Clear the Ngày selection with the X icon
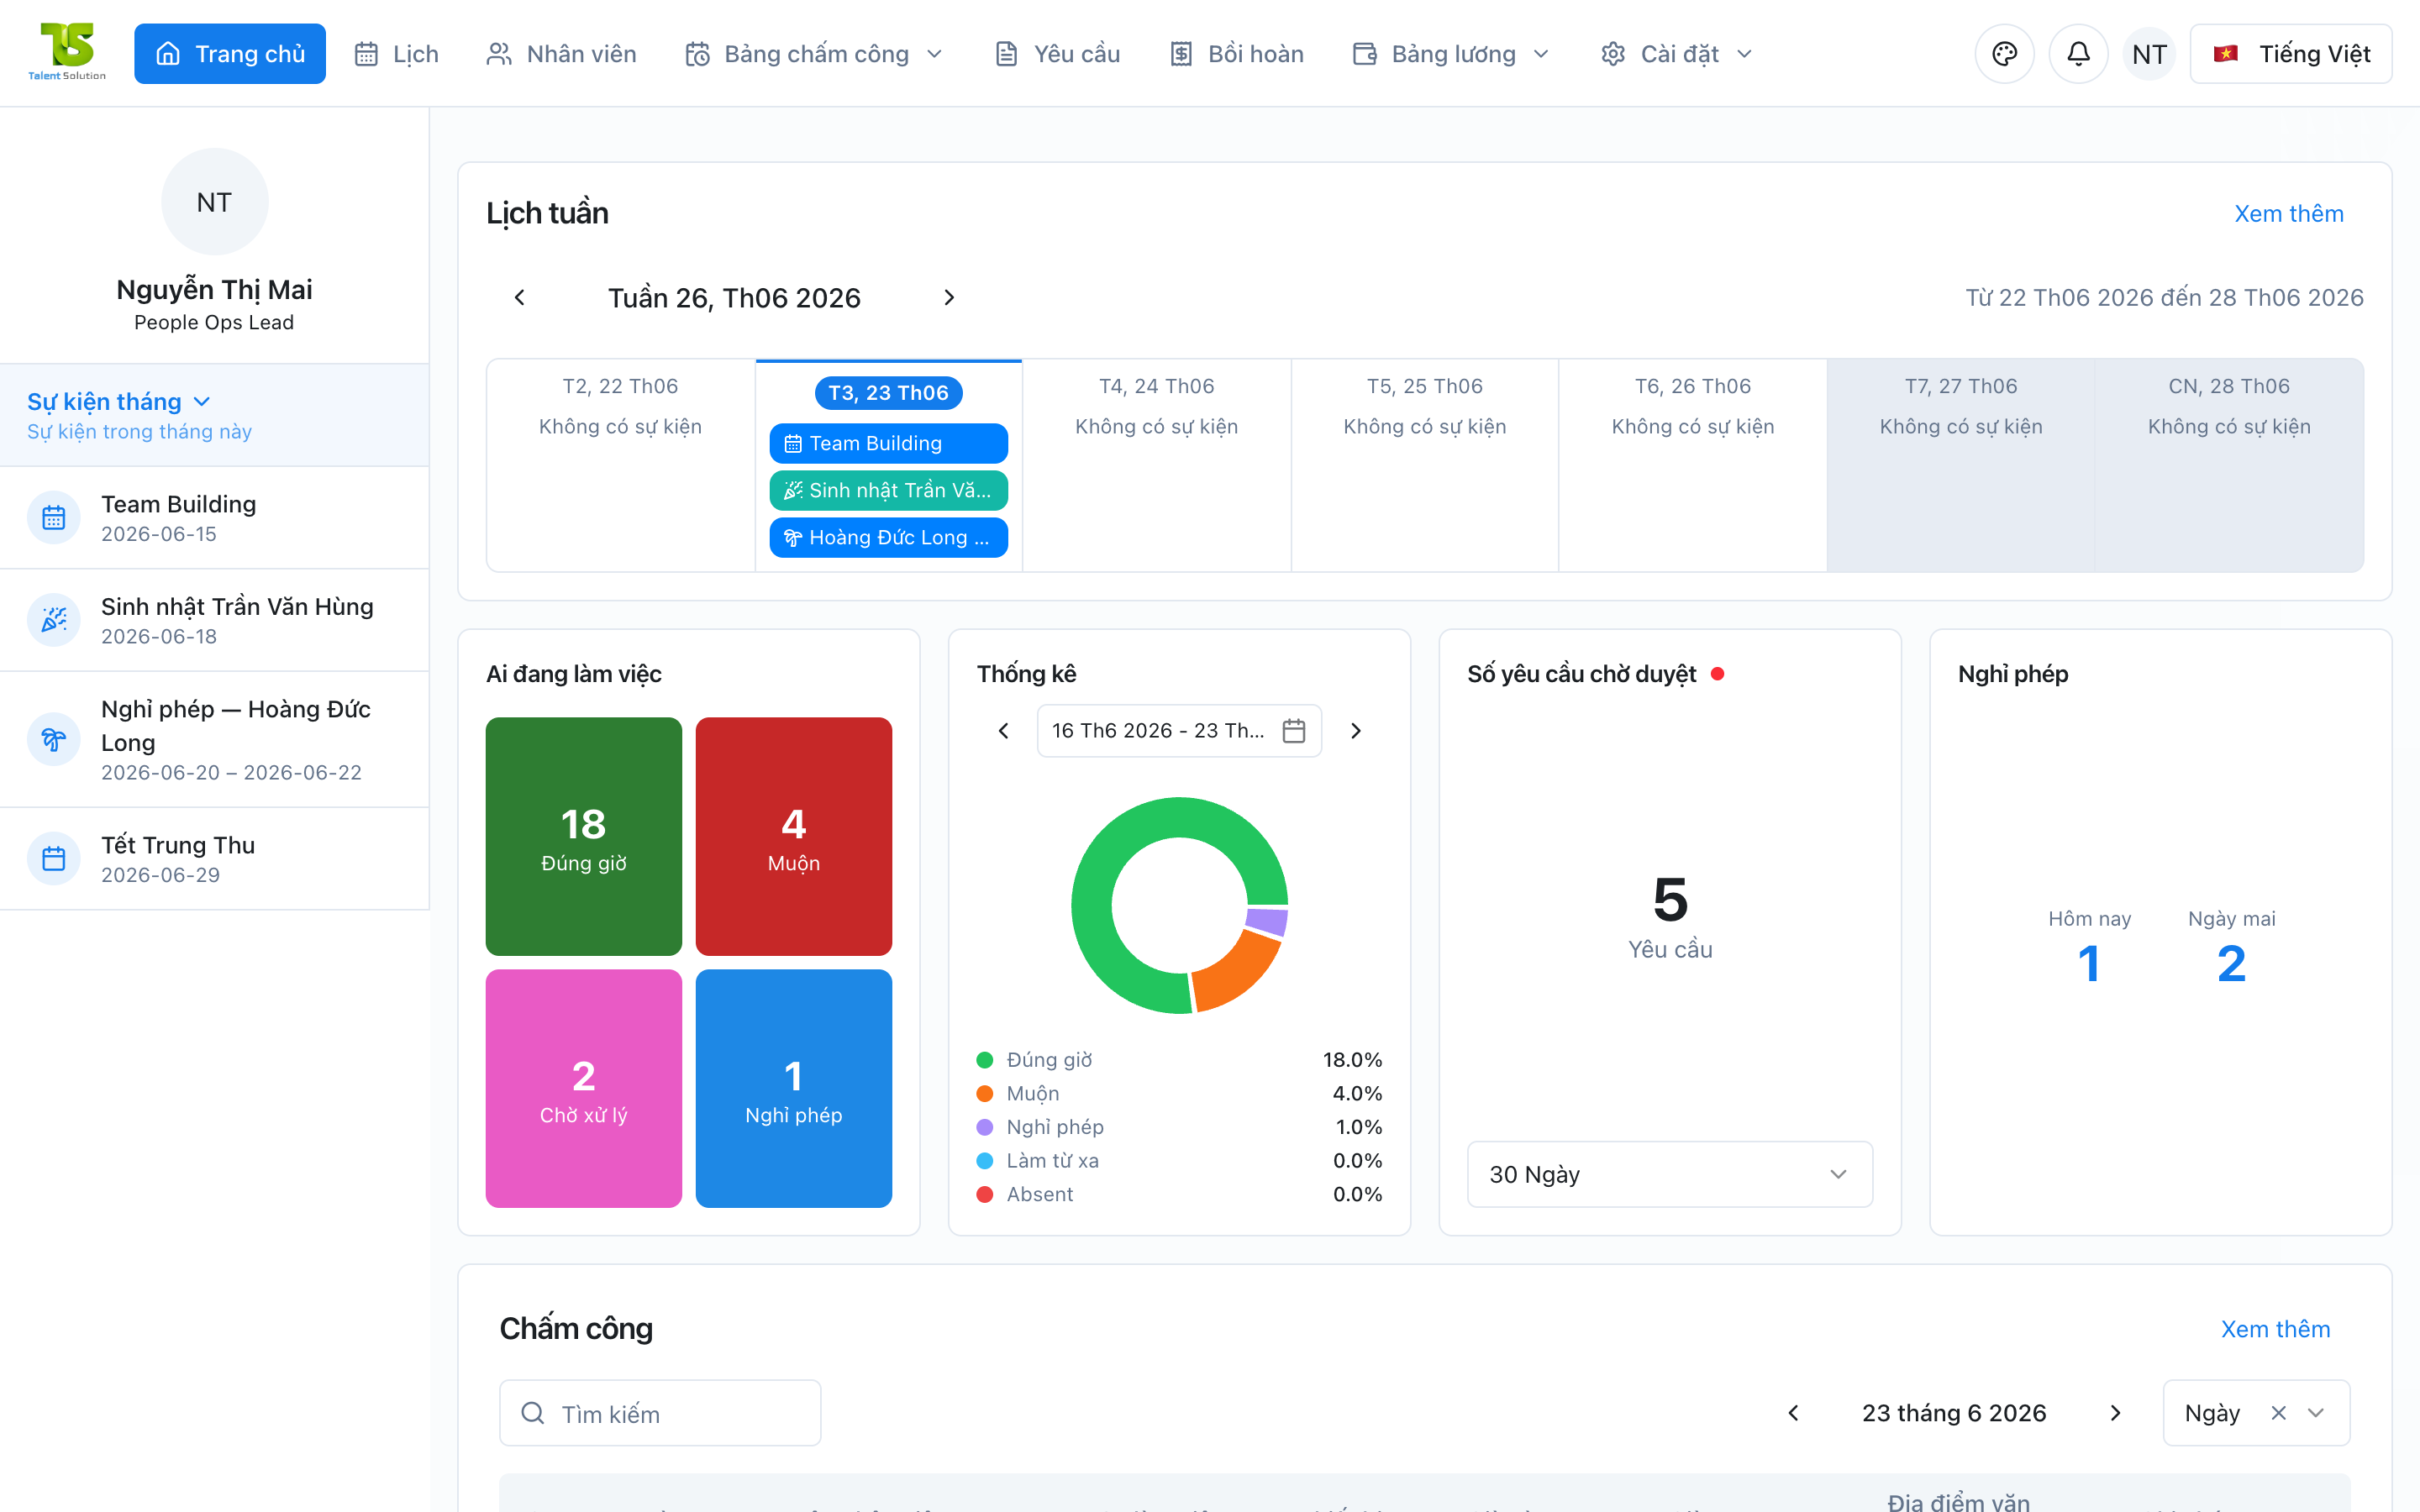This screenshot has height=1512, width=2420. click(x=2278, y=1413)
